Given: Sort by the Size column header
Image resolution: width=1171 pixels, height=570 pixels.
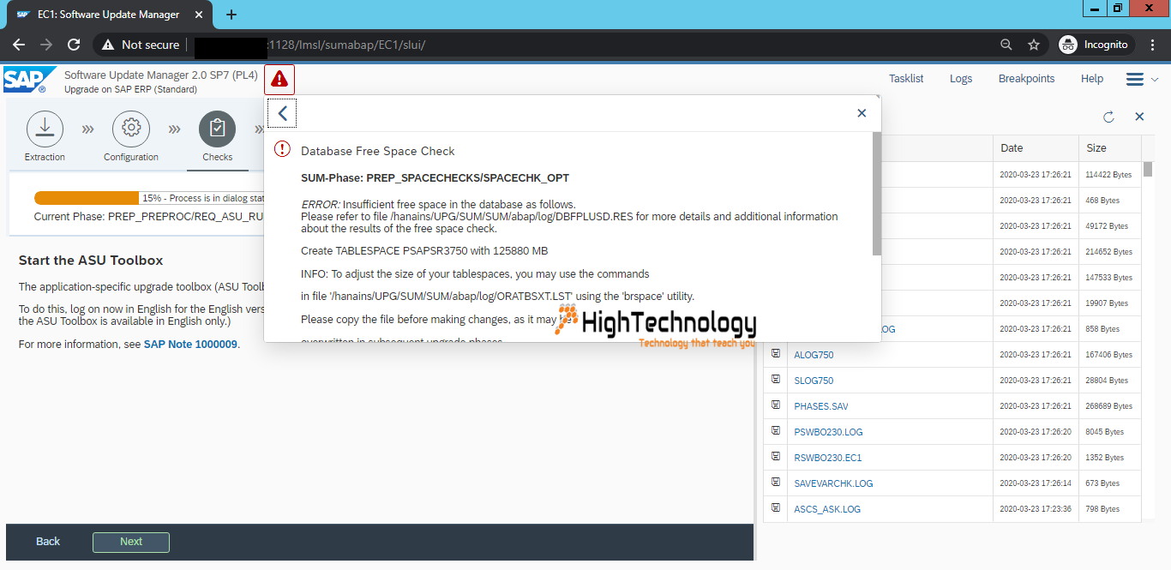Looking at the screenshot, I should (x=1110, y=148).
